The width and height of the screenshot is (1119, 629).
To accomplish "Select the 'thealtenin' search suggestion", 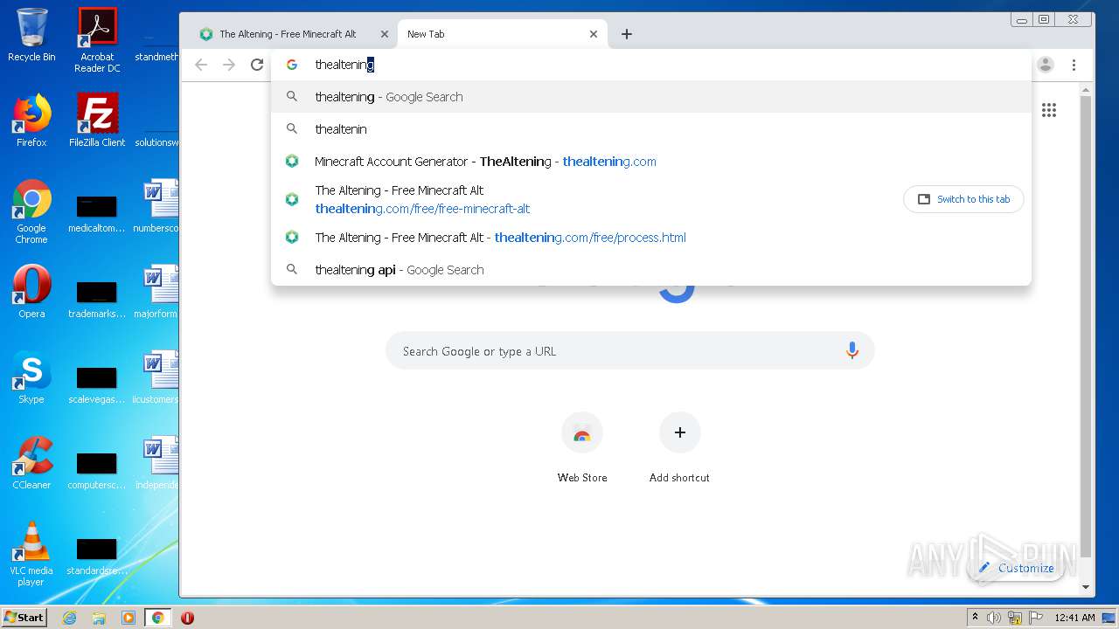I will pyautogui.click(x=651, y=129).
